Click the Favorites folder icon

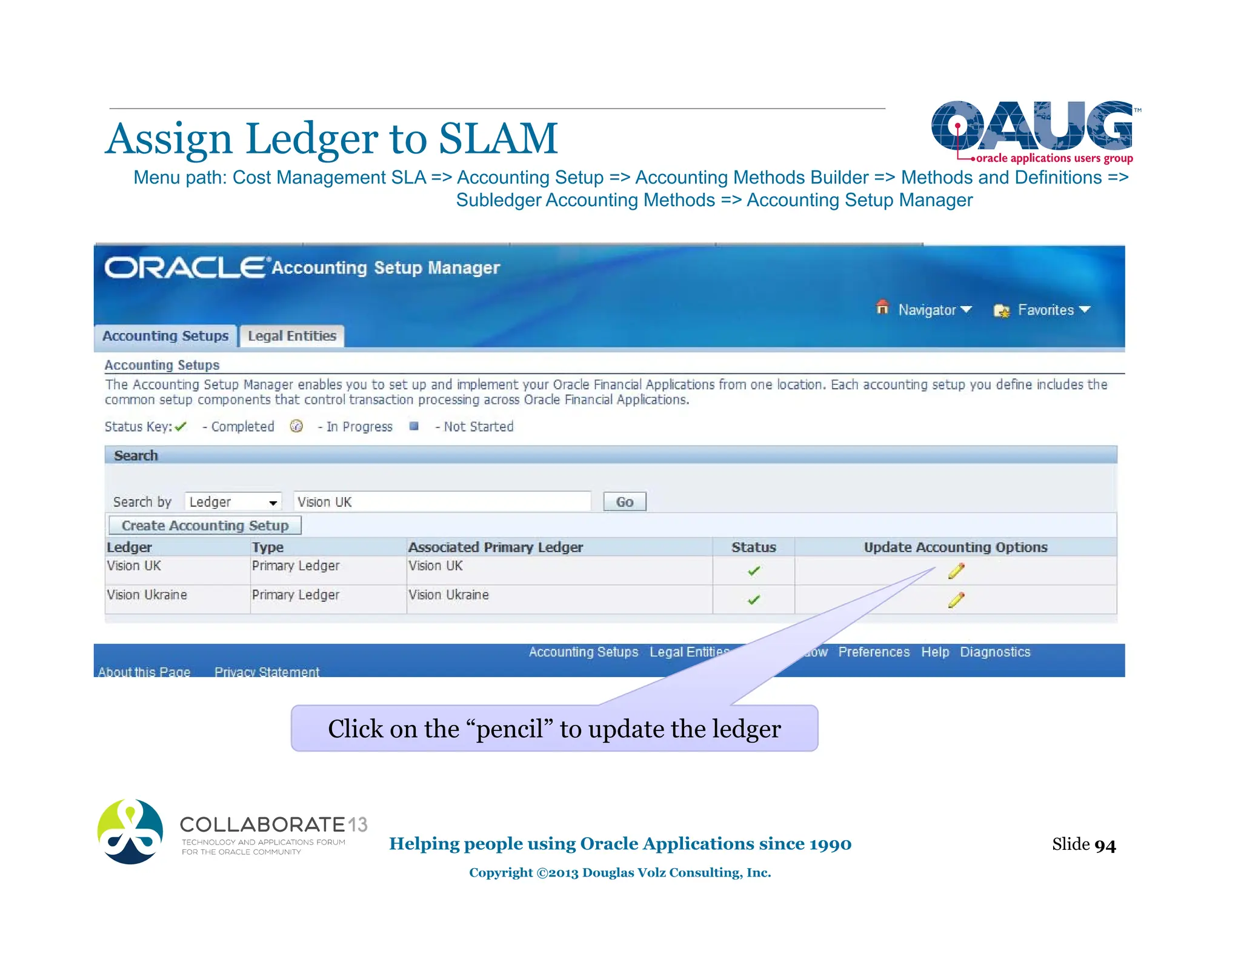coord(1002,311)
